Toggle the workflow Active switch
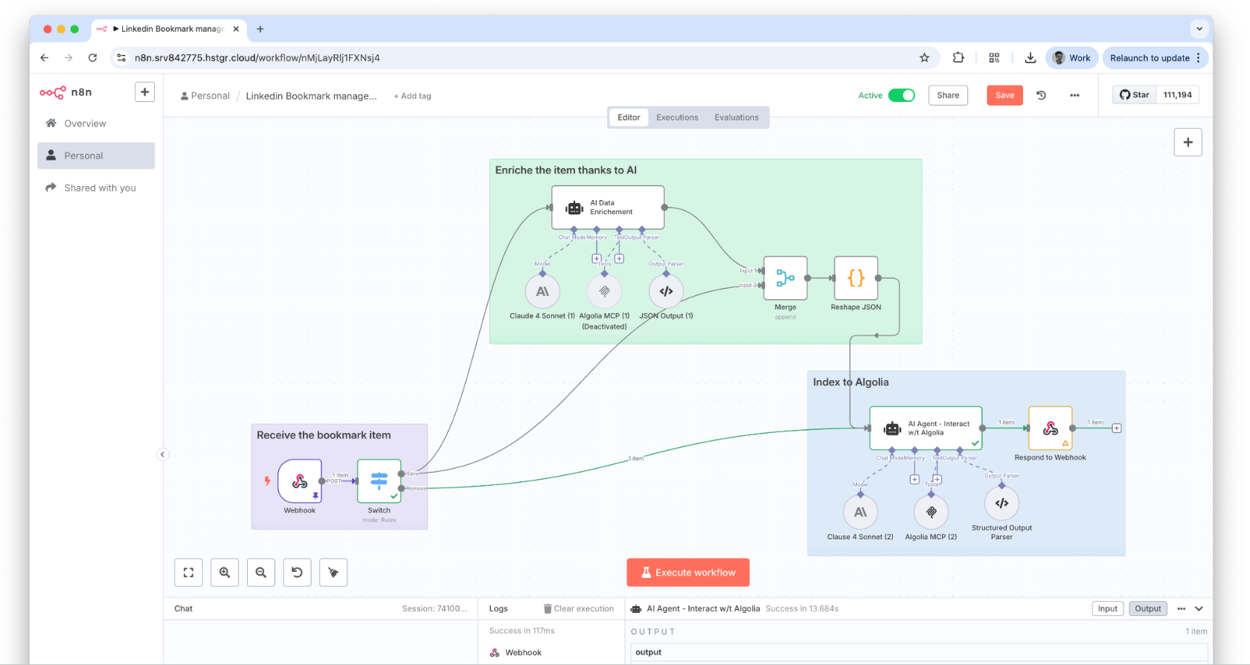Screen dimensions: 1250x665 (902, 95)
